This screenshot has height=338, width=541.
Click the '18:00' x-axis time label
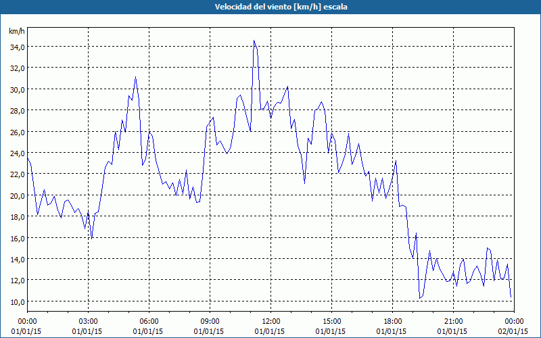[392, 322]
